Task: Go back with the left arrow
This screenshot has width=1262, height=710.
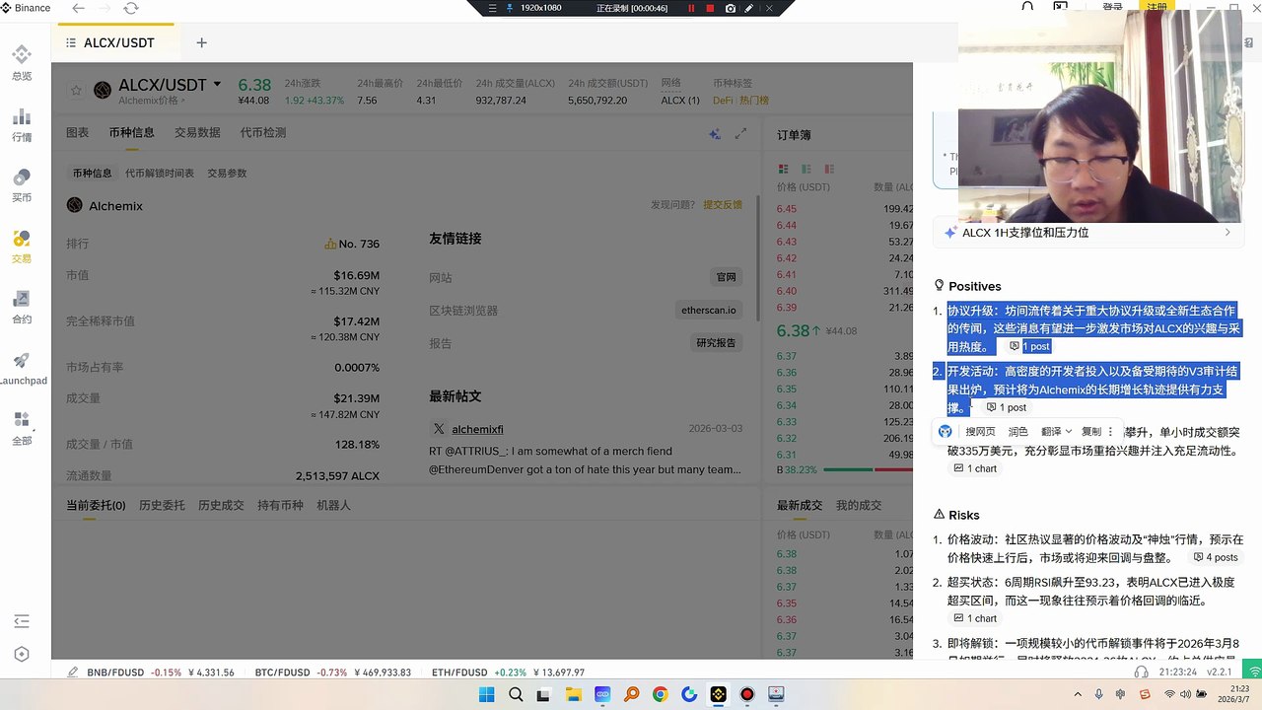Action: pos(79,8)
